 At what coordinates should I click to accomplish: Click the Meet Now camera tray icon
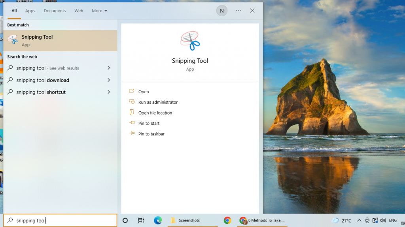coord(367,220)
